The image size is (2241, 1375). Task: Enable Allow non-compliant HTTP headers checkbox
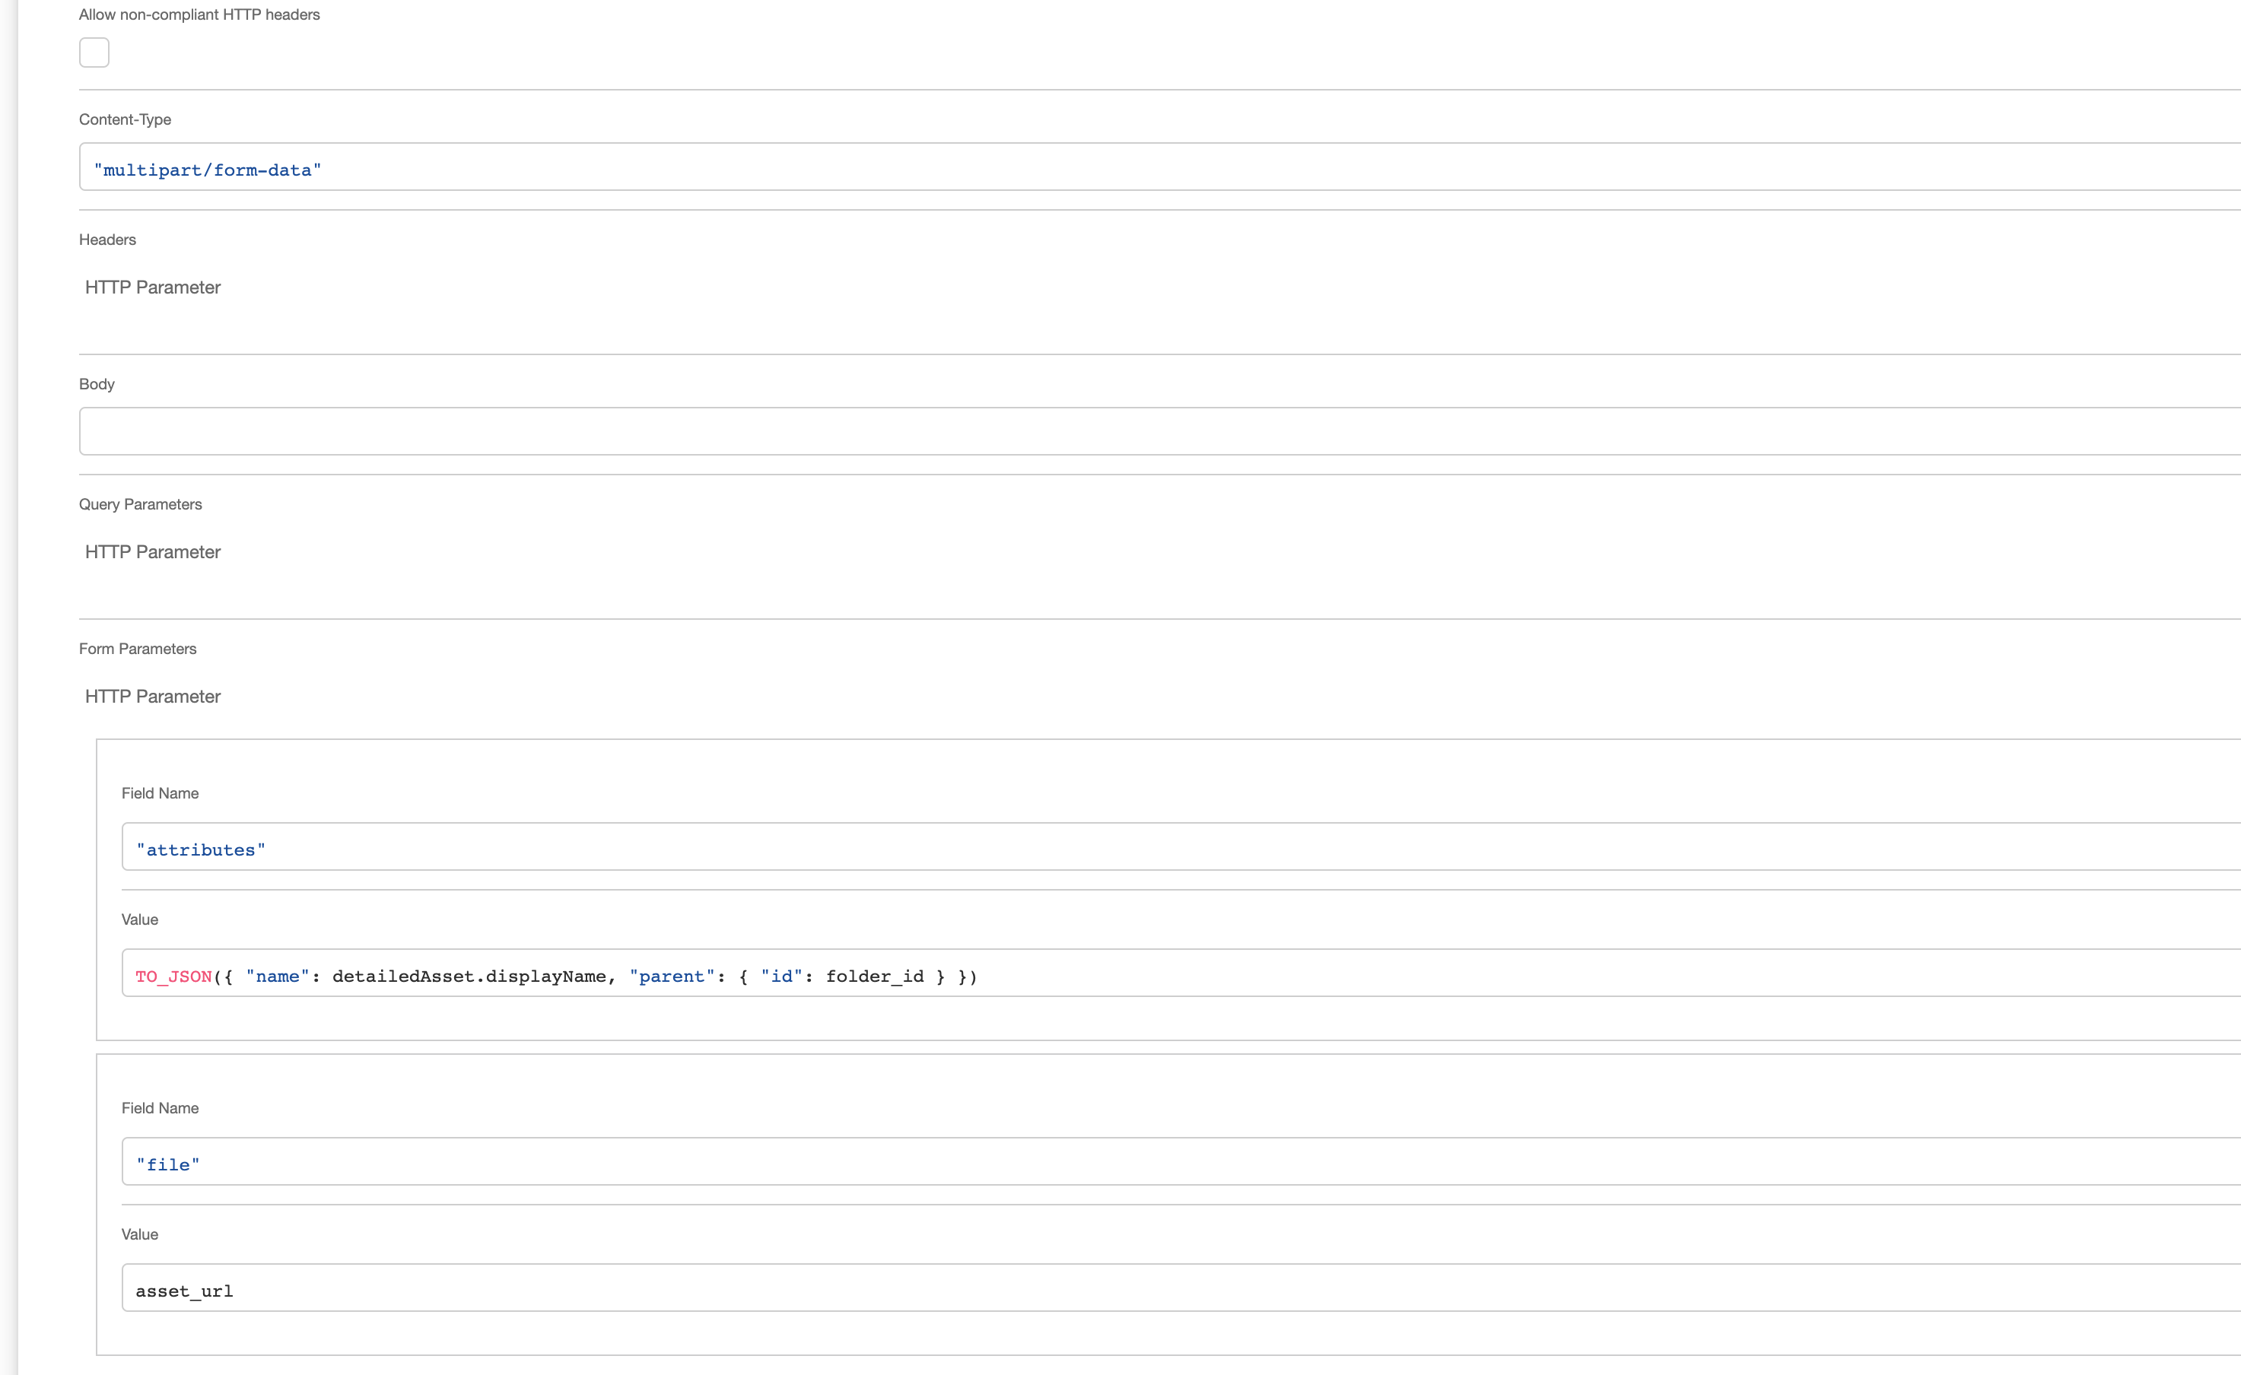94,52
